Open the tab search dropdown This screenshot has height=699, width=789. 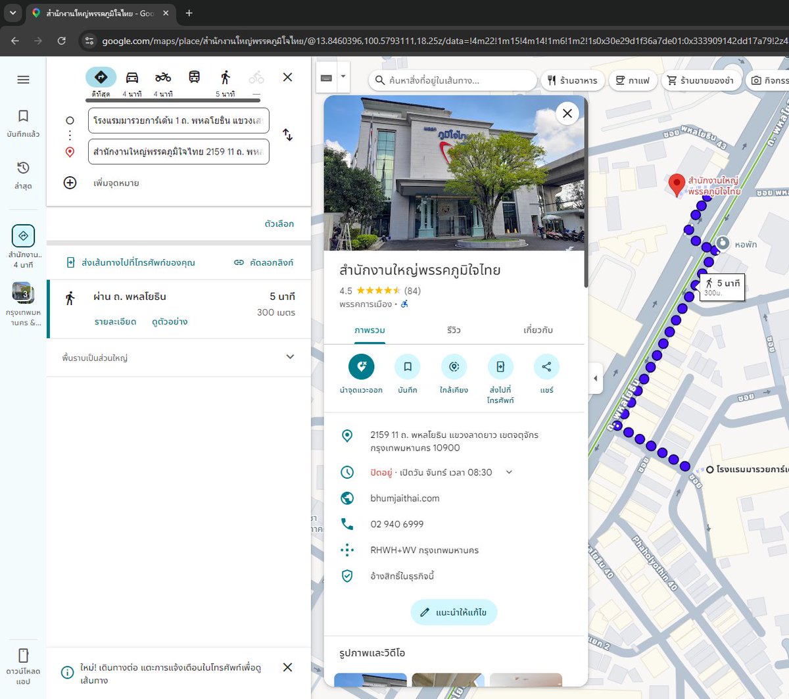12,12
